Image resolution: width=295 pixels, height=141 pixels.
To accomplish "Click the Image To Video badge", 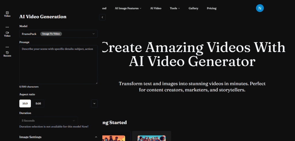I will coord(51,34).
